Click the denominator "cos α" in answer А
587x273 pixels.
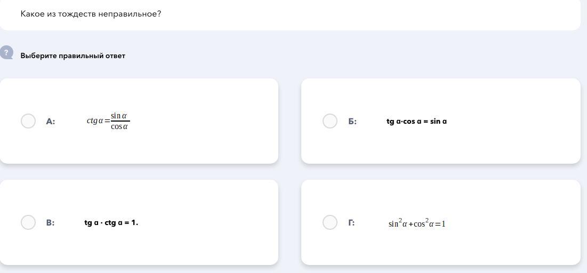(x=119, y=127)
